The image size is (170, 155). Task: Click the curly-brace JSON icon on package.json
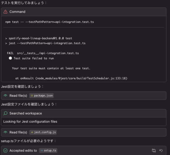pyautogui.click(x=32, y=95)
